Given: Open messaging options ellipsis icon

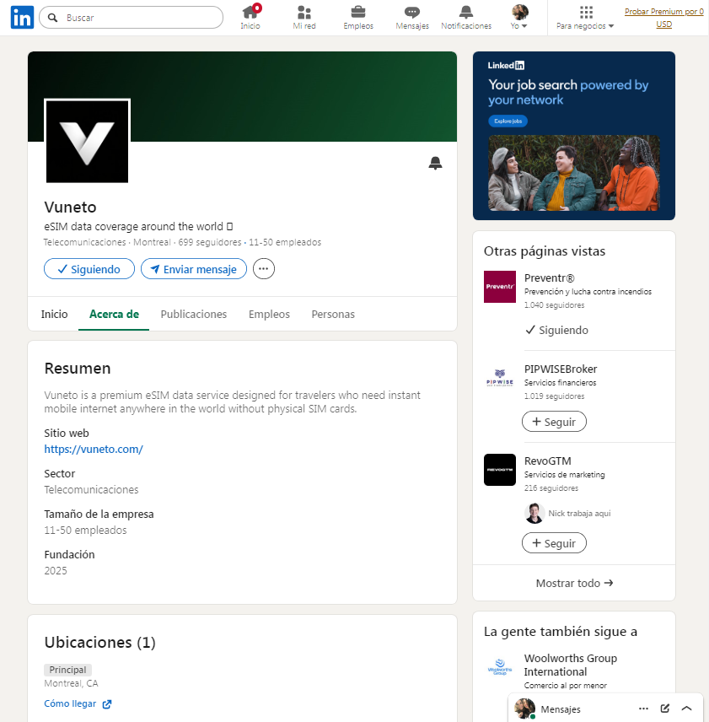Looking at the screenshot, I should point(643,709).
